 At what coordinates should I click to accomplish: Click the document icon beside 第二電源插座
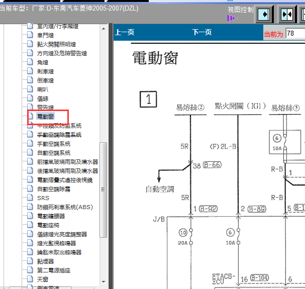point(30,270)
